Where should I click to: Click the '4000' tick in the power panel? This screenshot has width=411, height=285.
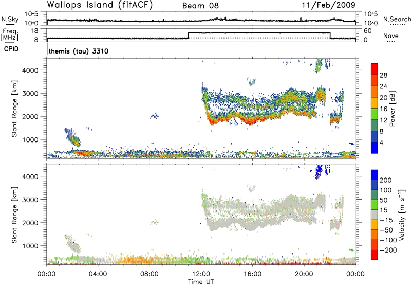click(30, 70)
